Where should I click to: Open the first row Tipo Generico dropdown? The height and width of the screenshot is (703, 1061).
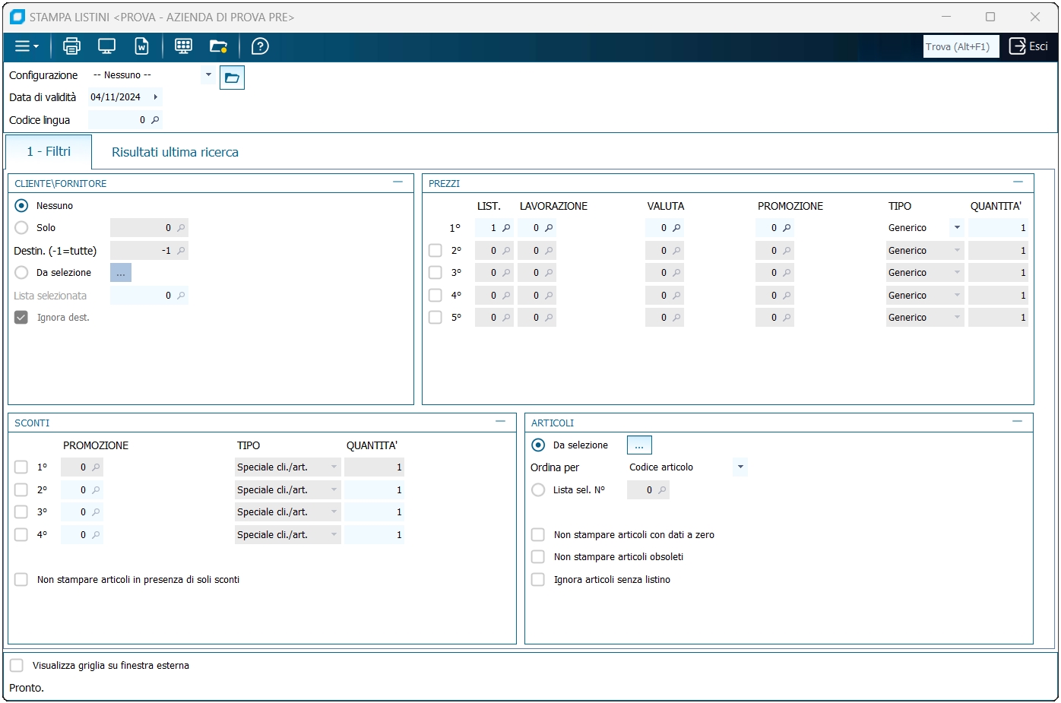coord(957,228)
